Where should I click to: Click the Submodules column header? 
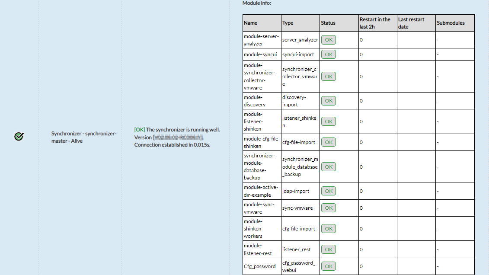click(451, 23)
